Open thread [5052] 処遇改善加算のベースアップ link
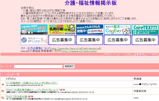The height and width of the screenshot is (101, 159). point(32,90)
